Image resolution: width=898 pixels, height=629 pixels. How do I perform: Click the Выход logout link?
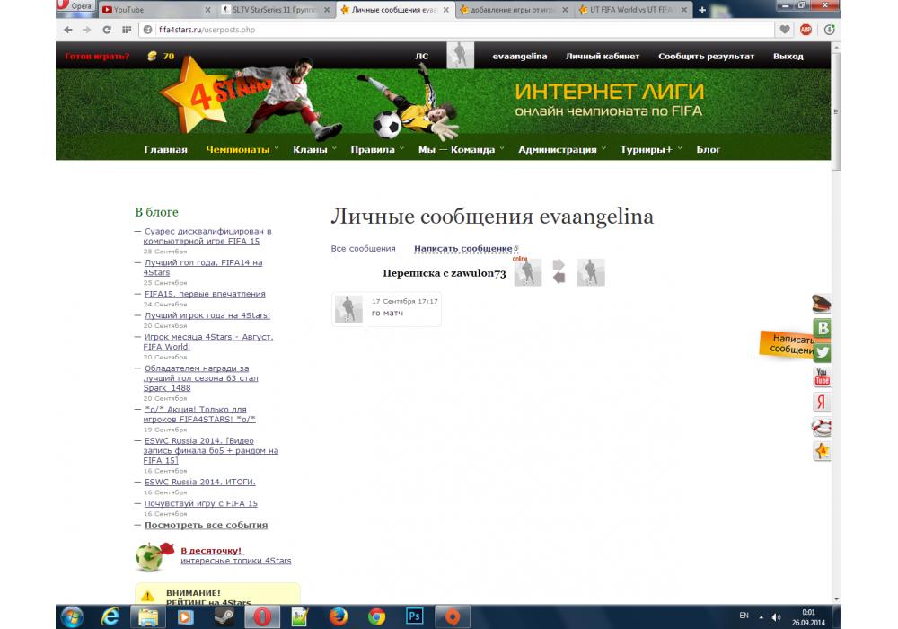[x=788, y=56]
